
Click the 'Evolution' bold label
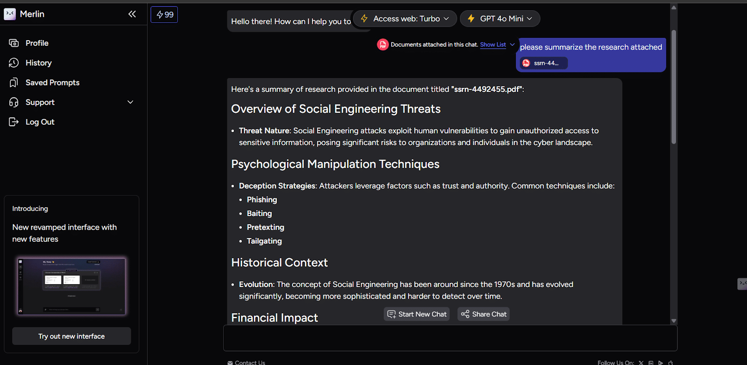click(x=256, y=284)
